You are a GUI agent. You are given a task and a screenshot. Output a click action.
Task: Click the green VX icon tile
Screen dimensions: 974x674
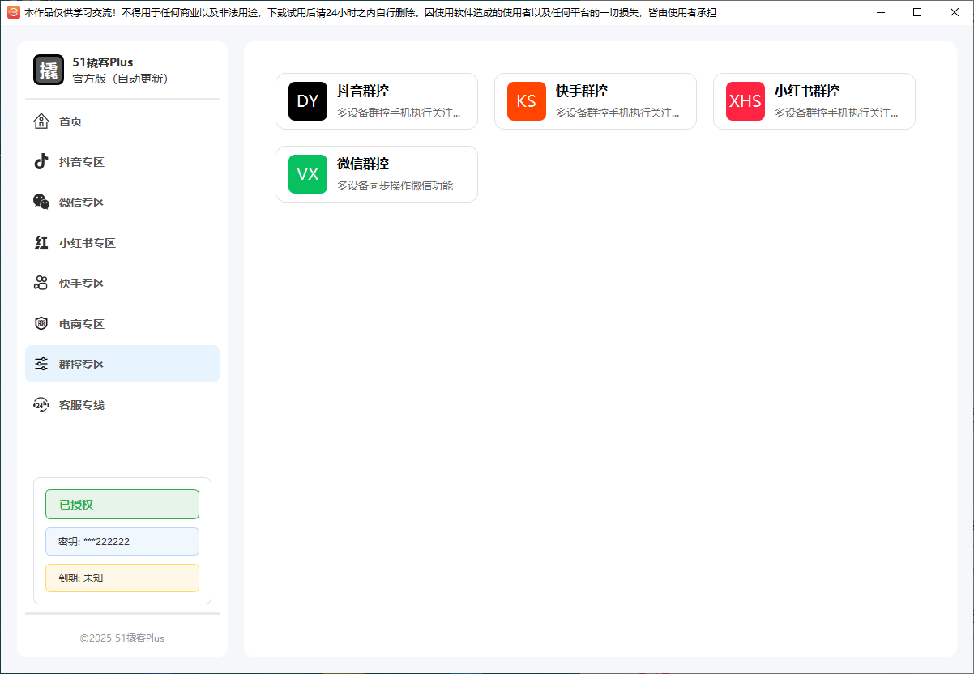[308, 174]
